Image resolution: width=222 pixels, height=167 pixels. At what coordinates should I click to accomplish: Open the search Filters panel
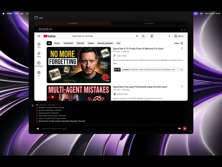tap(179, 43)
